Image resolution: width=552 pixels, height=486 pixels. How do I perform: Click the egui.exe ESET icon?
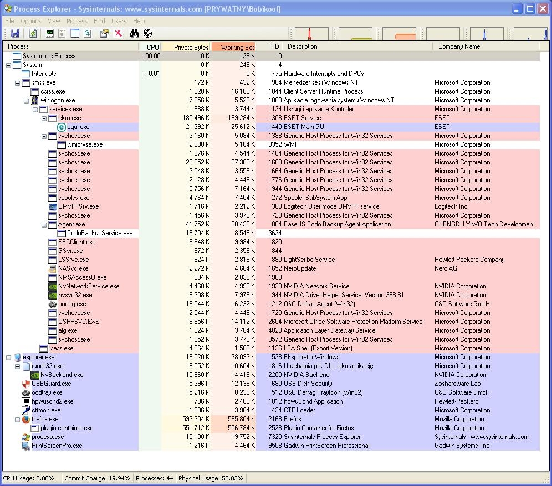pyautogui.click(x=62, y=127)
